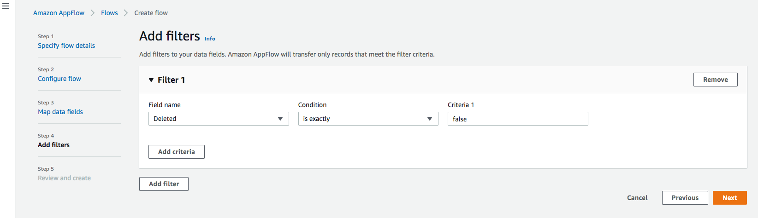Jump to Step 2 Configure flow
Screen dimensions: 758x218
pos(59,79)
